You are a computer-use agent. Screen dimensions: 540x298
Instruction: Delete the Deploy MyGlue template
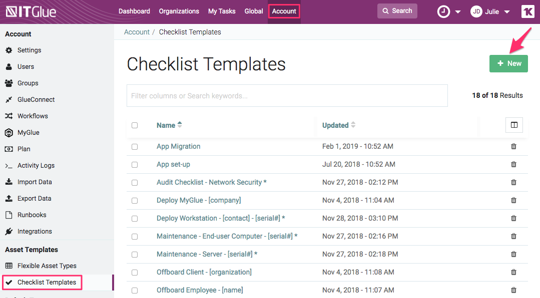514,200
